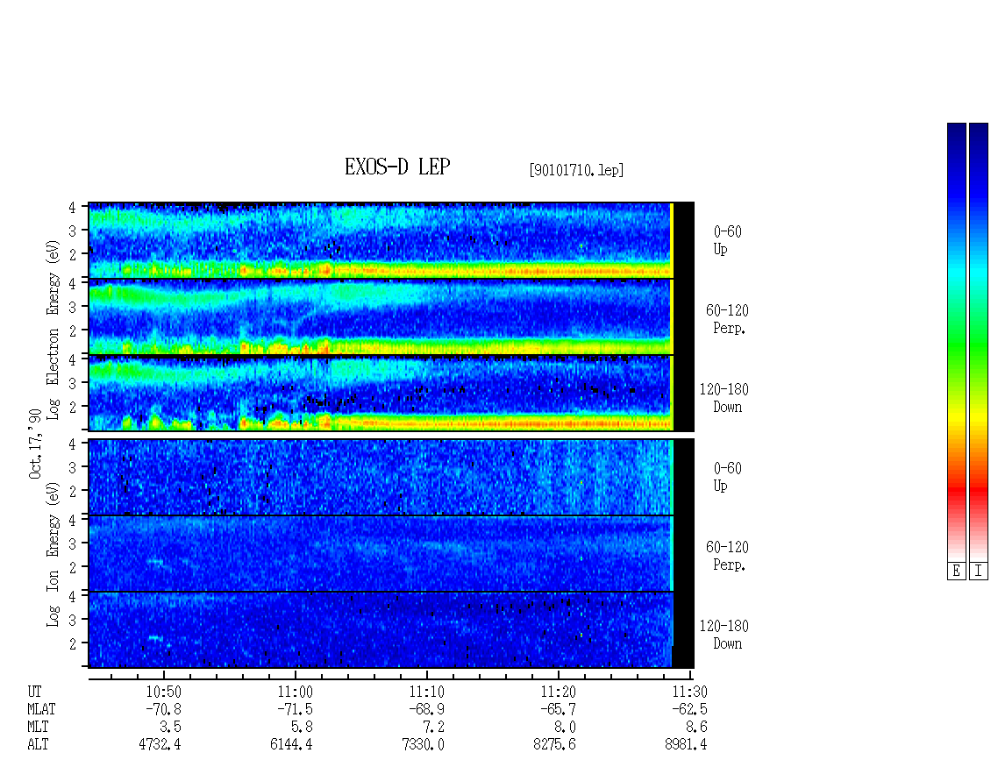Click the MLT value 5.8

coord(302,728)
